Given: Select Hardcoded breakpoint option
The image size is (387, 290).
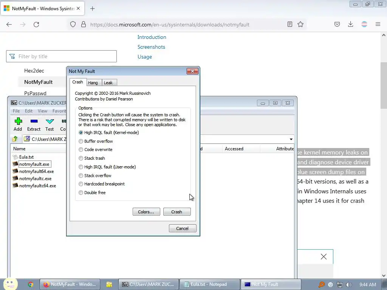Looking at the screenshot, I should pos(101,184).
